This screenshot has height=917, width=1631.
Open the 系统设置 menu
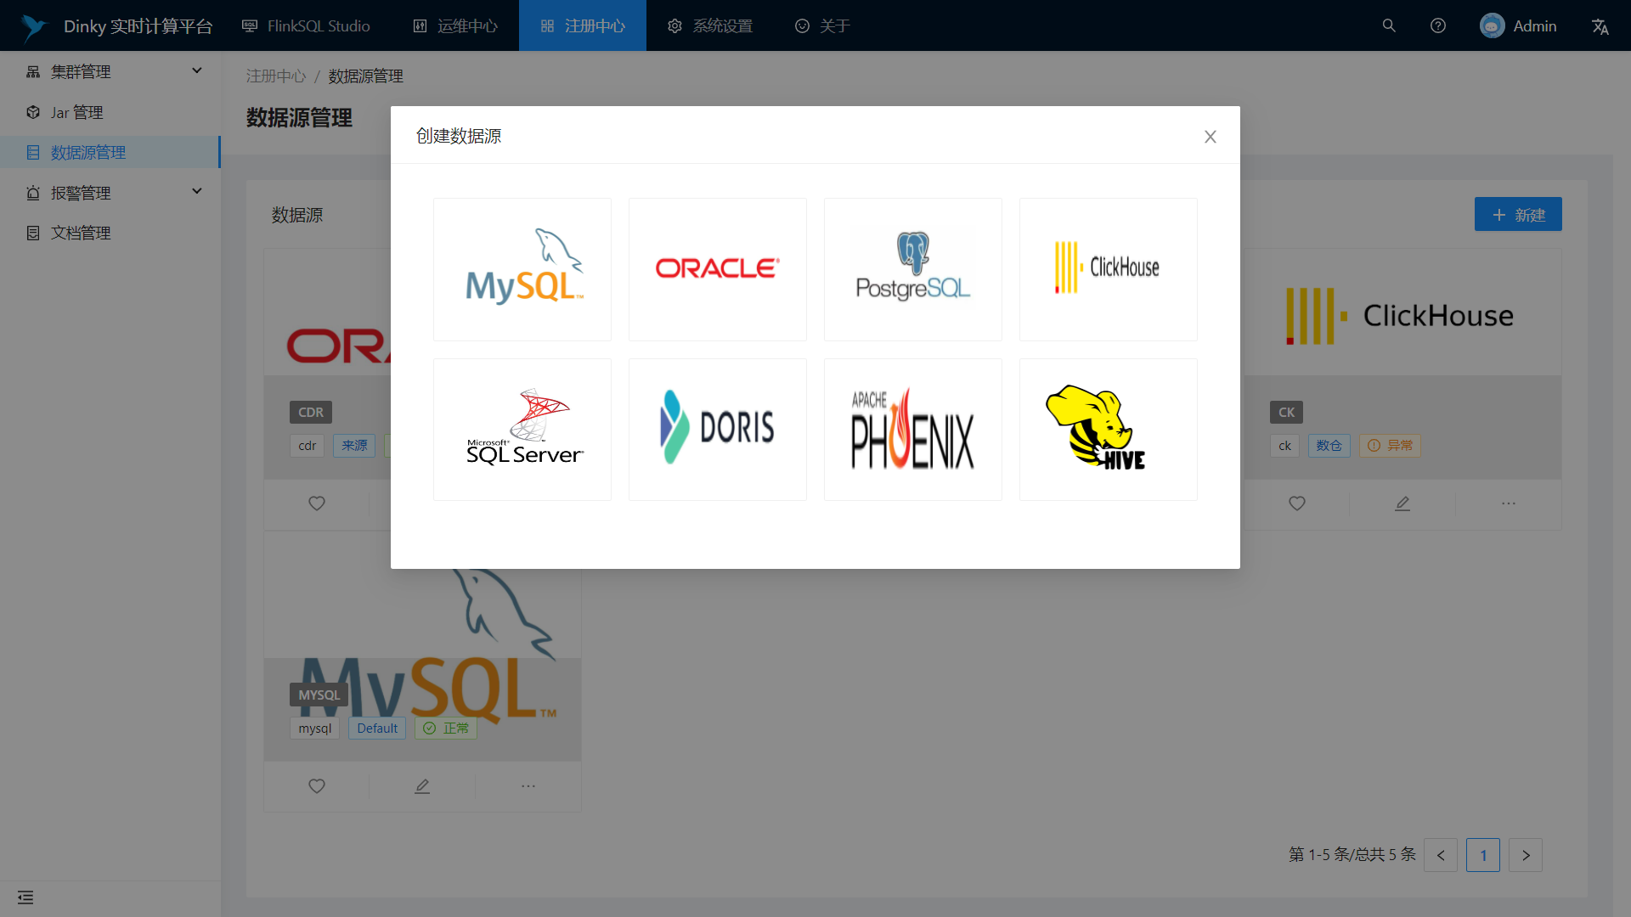(710, 25)
